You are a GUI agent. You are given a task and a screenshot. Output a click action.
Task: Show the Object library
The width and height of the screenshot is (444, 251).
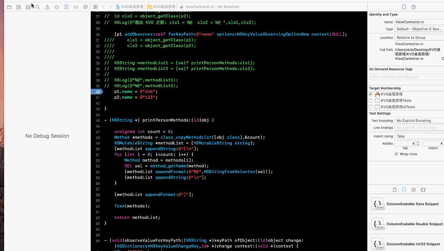tap(413, 190)
